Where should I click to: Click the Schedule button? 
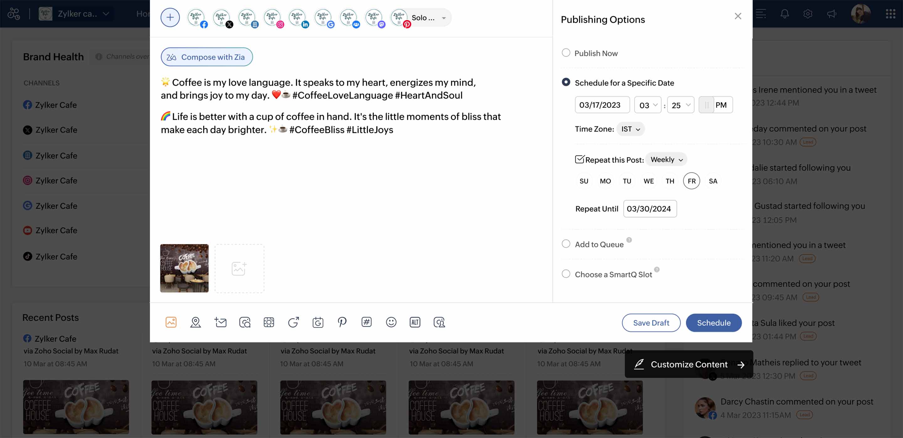coord(713,323)
